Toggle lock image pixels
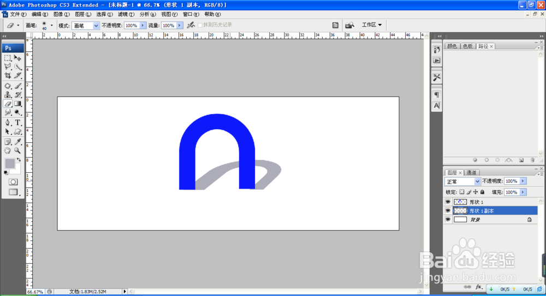Screen dimensions: 546x296 [x=468, y=192]
